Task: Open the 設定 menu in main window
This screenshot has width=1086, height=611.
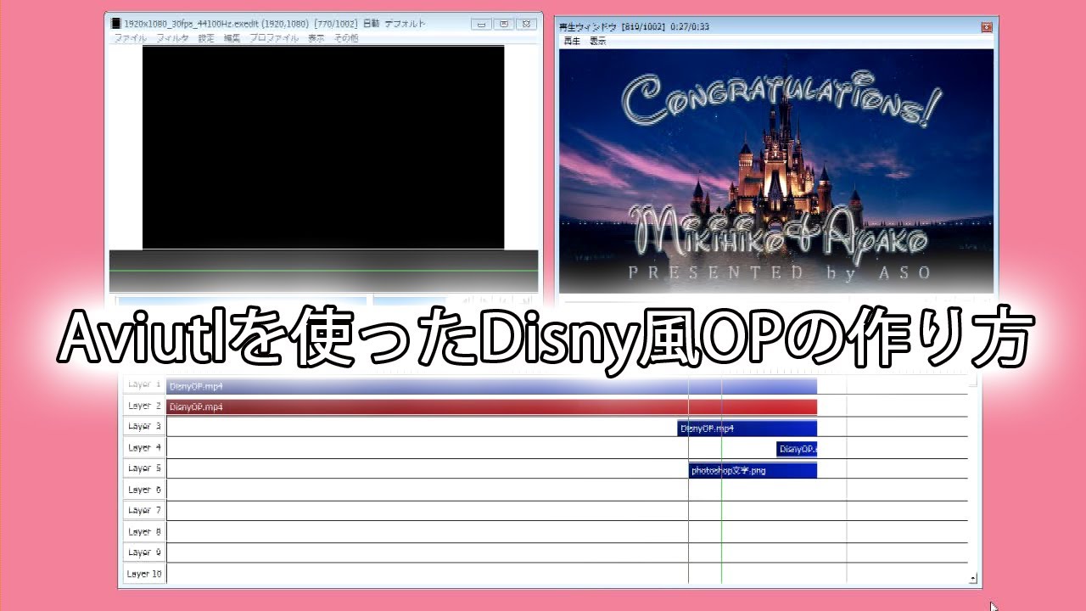Action: click(x=206, y=38)
